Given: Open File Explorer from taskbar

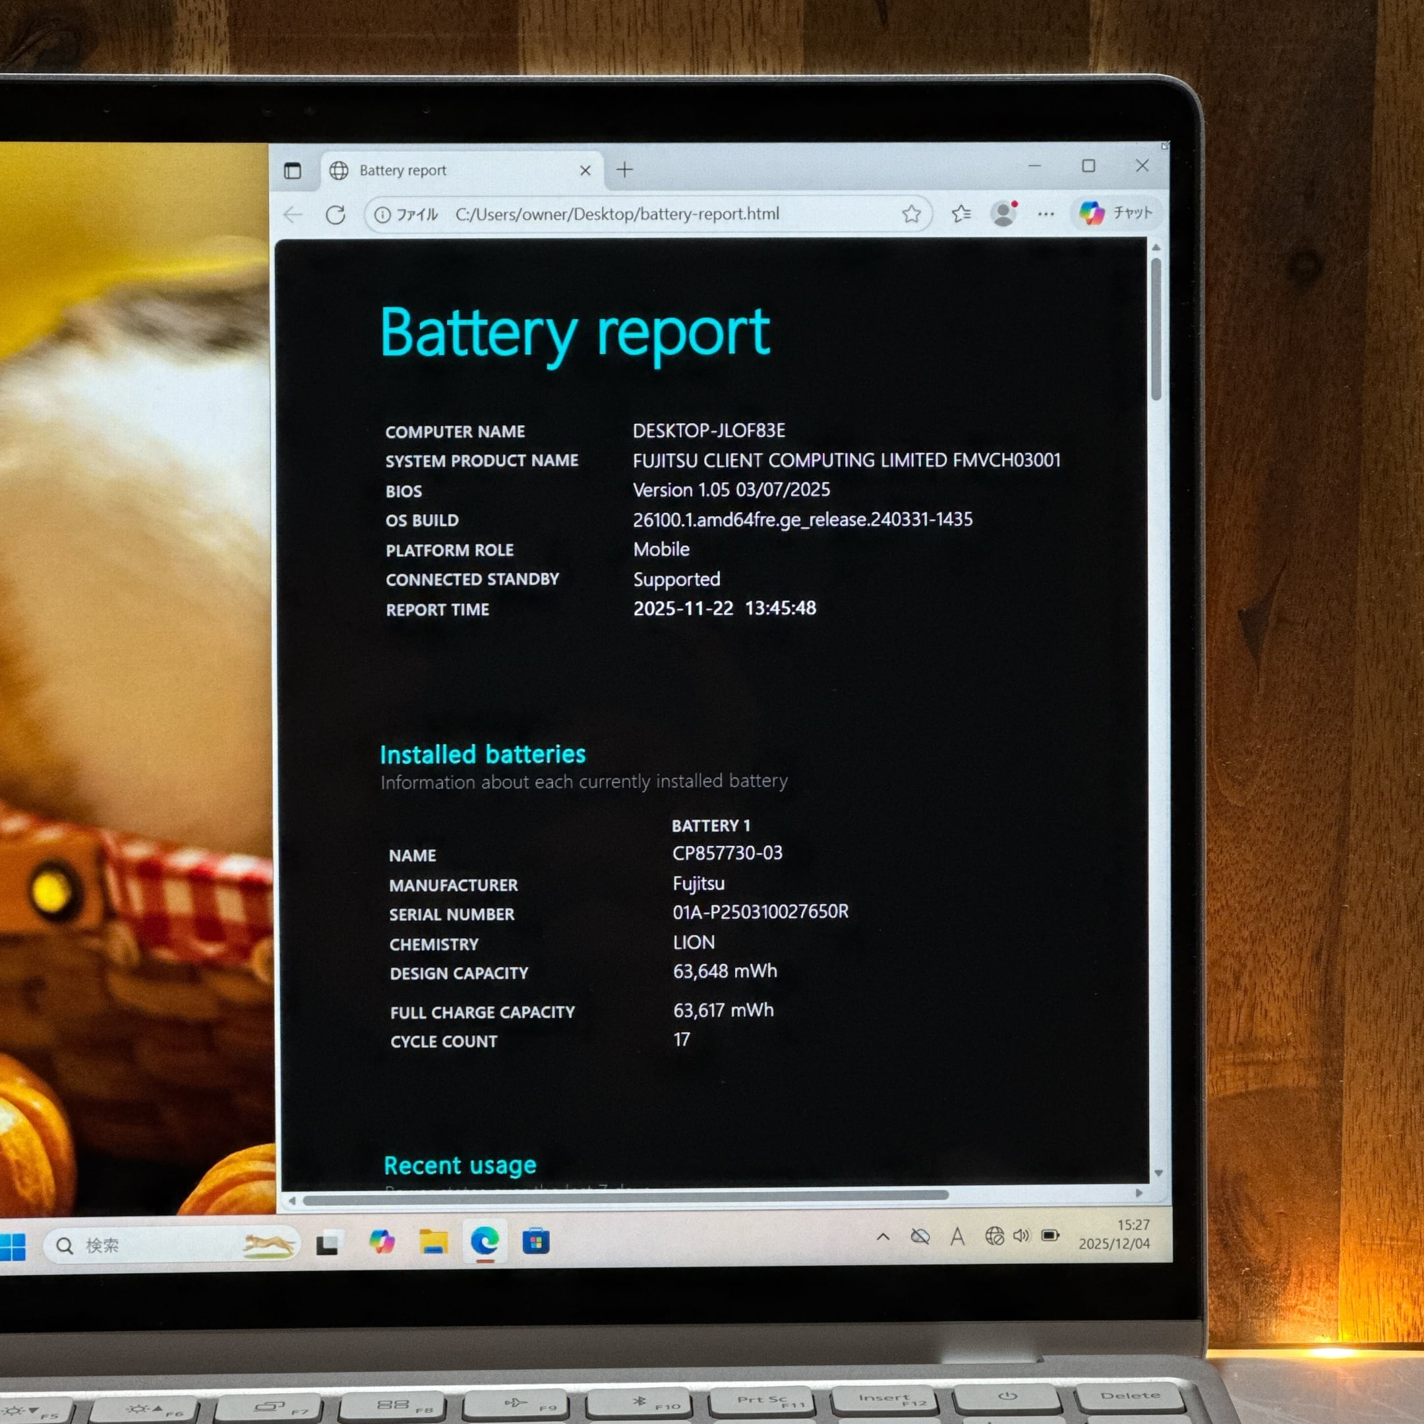Looking at the screenshot, I should tap(433, 1242).
